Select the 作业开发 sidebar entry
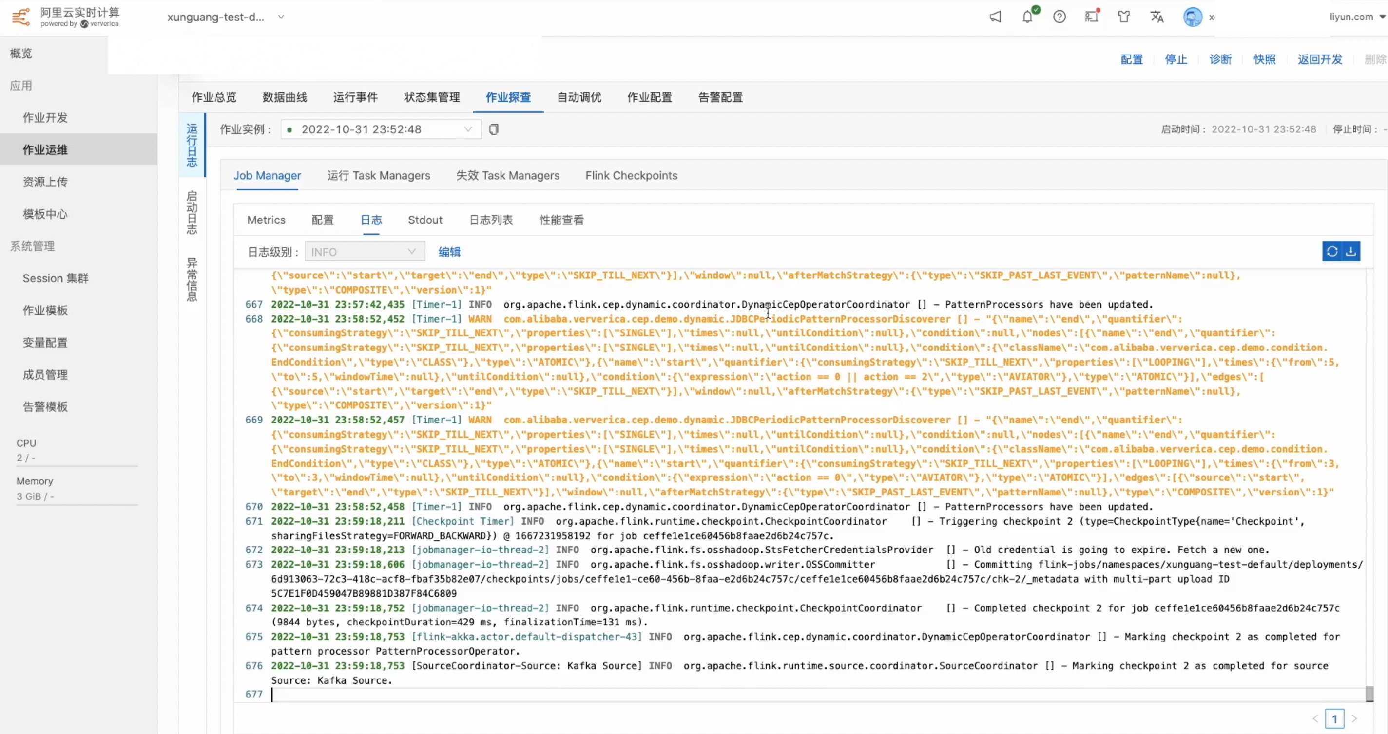This screenshot has height=734, width=1388. click(45, 117)
